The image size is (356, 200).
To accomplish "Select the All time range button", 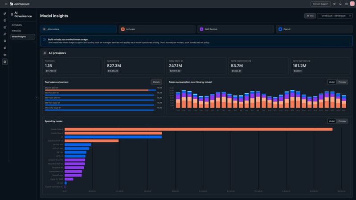I will click(x=310, y=16).
